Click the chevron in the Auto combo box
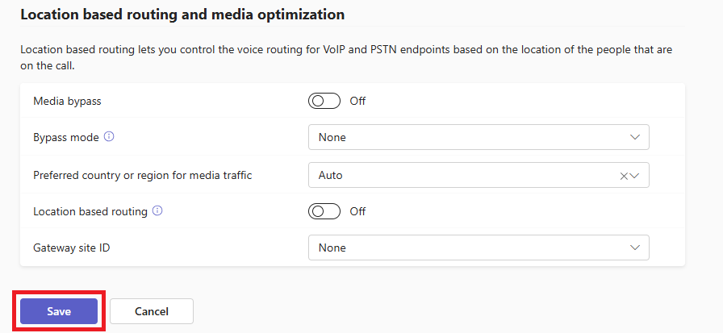This screenshot has height=333, width=723. (635, 176)
